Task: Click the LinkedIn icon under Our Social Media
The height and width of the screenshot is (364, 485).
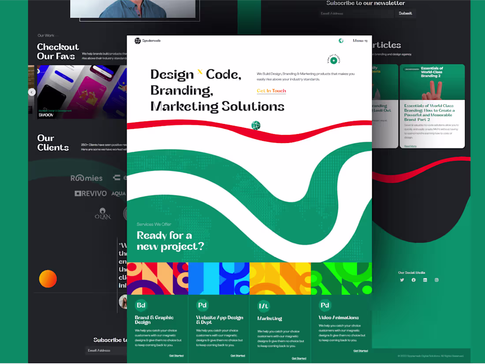Action: [x=425, y=280]
